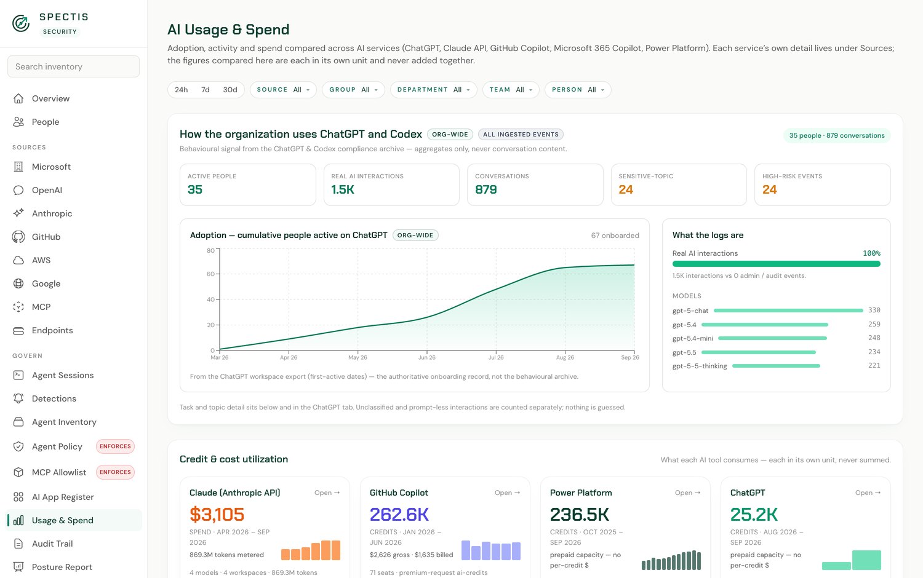Screen dimensions: 923x578
Task: Click the Audit Trail document icon
Action: coord(18,544)
